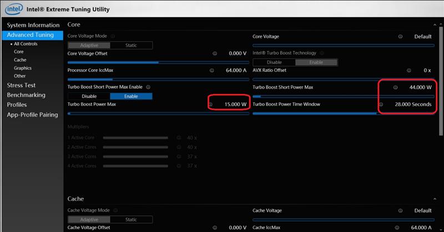Open info icon for Turbo Boost Short Power Max Enable

coord(148,87)
